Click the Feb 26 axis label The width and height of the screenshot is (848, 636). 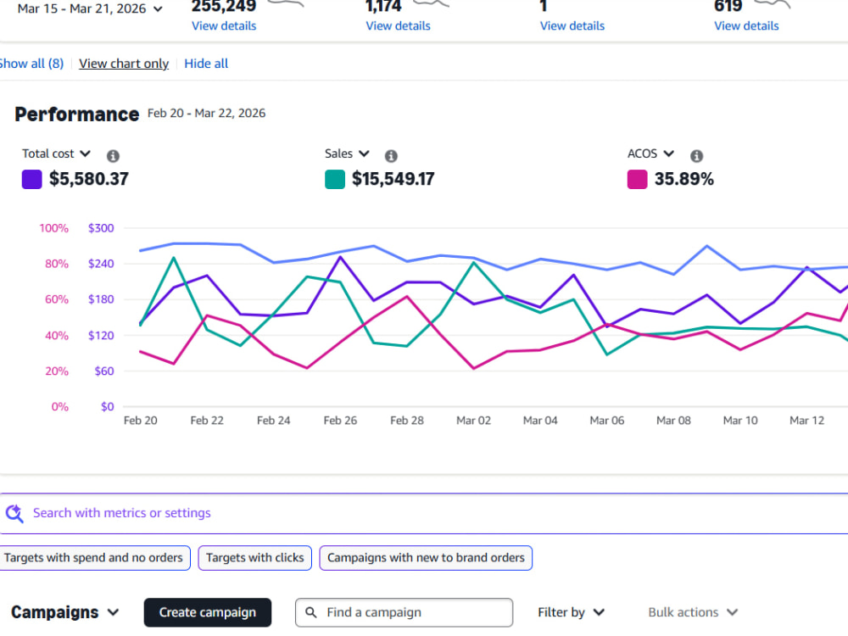[x=340, y=421]
